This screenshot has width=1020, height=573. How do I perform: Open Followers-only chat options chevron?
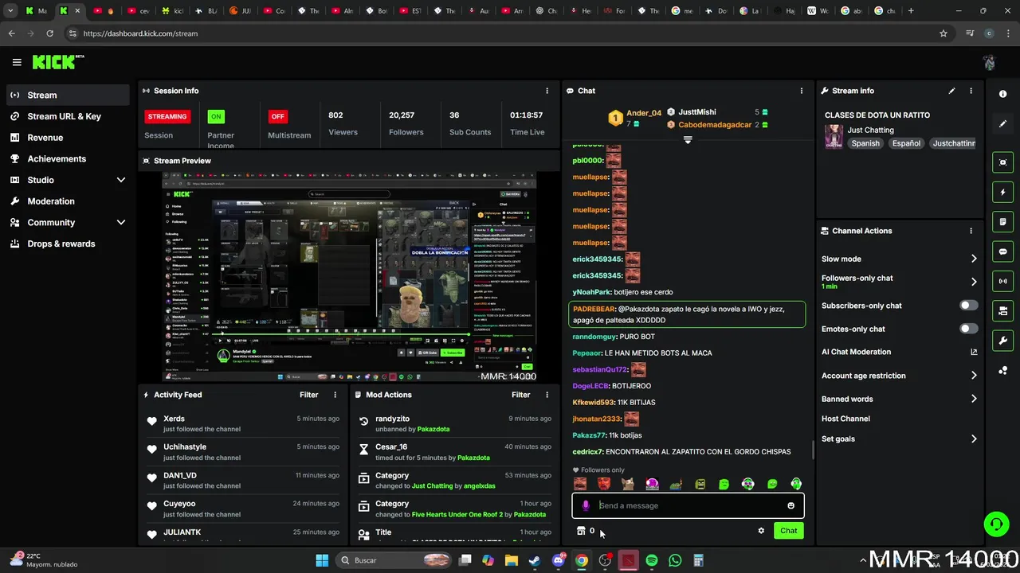pyautogui.click(x=973, y=282)
